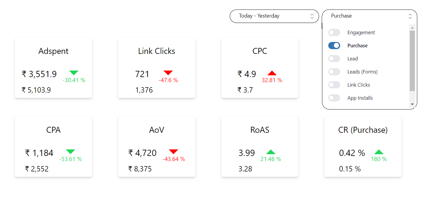Viewport: 422px width, 200px height.
Task: Click the green down arrow on Adspent card
Action: (74, 73)
